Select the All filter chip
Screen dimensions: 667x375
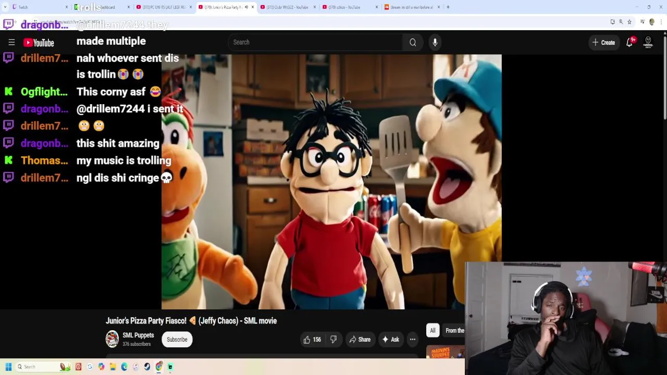pyautogui.click(x=433, y=331)
